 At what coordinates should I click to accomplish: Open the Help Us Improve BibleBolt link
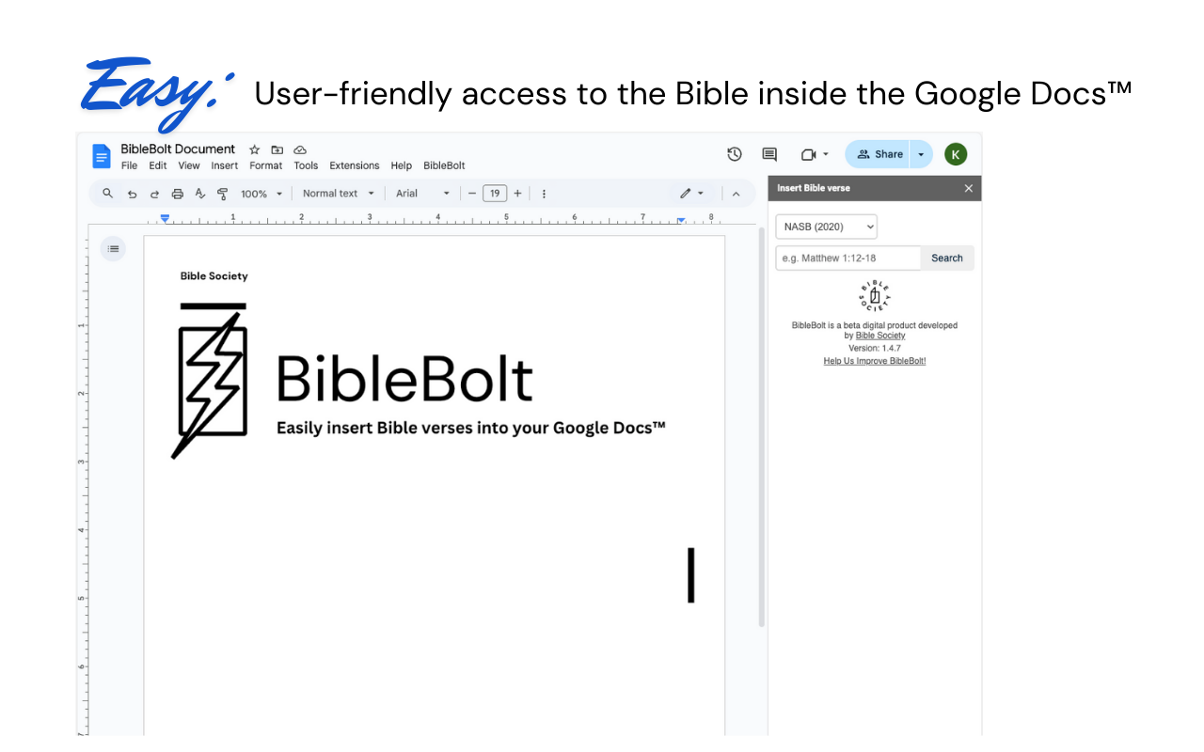coord(875,361)
